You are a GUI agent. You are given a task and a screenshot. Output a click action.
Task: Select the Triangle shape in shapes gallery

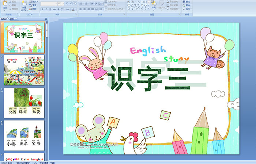coord(132,5)
